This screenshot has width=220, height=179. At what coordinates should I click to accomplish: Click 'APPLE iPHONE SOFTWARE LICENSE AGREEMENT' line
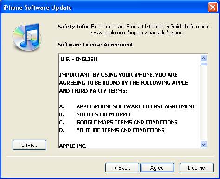[136, 106]
